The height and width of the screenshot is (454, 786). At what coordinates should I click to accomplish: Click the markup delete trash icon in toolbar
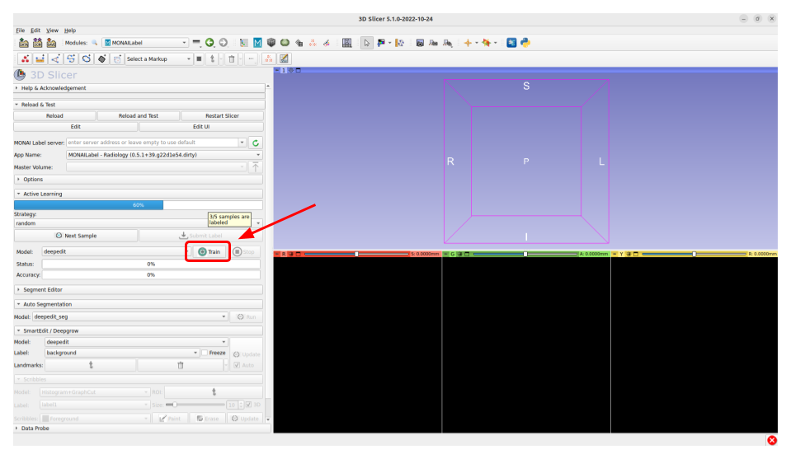232,59
